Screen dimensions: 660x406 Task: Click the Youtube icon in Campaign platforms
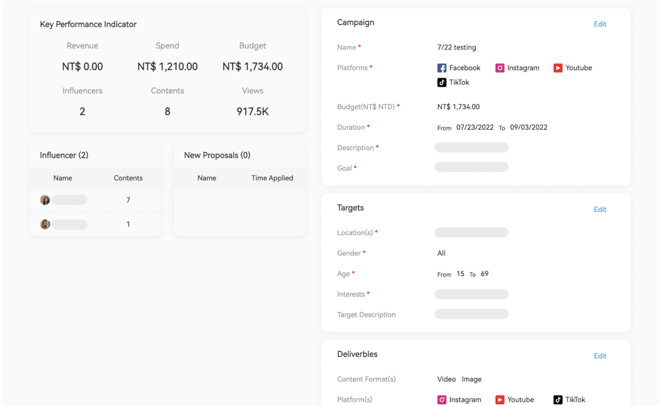558,68
